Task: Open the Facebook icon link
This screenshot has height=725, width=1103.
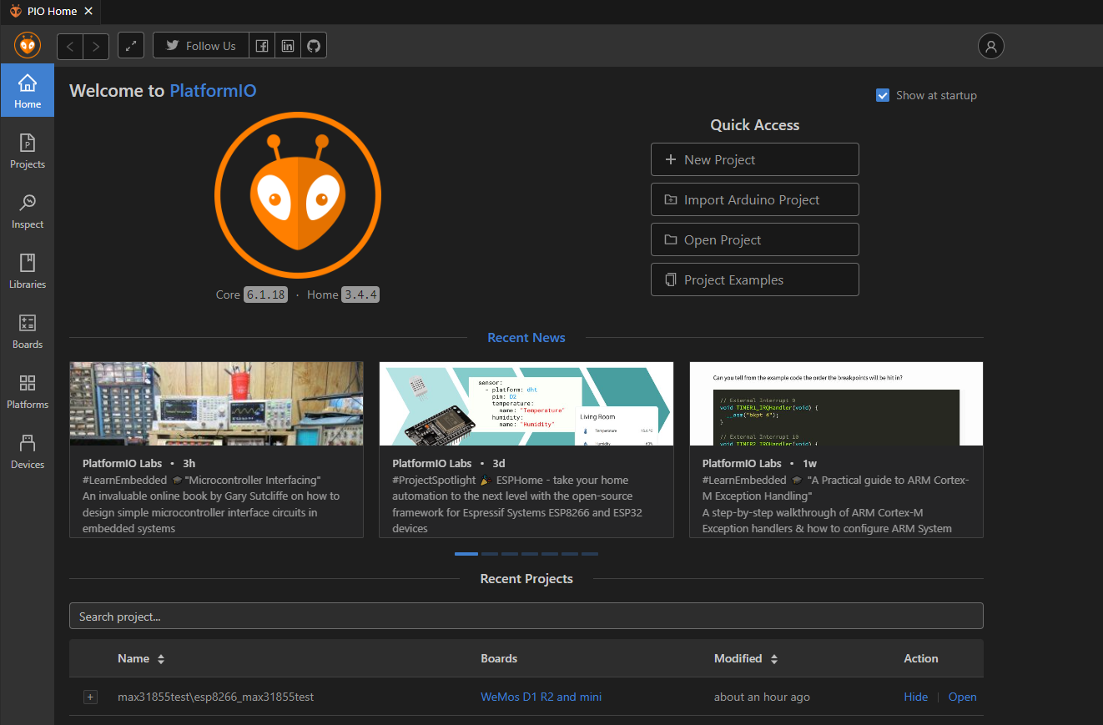Action: click(262, 46)
